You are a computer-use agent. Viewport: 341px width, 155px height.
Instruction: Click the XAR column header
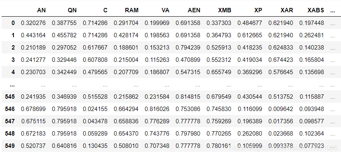(287, 10)
